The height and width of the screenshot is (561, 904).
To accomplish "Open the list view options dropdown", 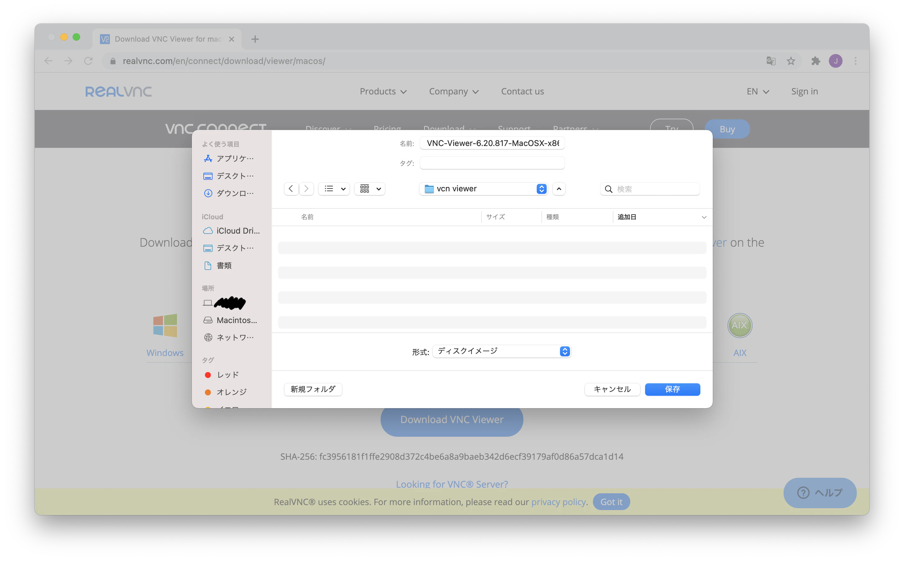I will (334, 189).
